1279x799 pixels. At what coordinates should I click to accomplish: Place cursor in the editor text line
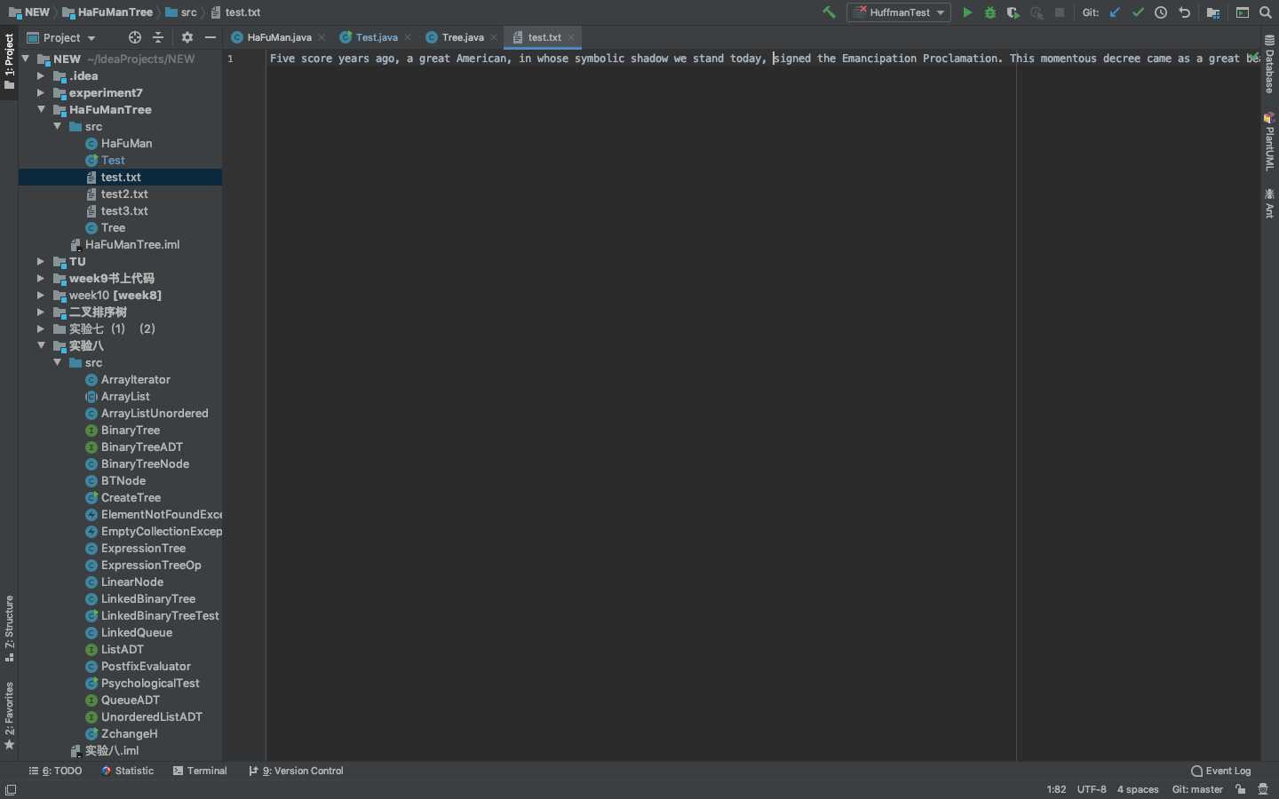764,59
